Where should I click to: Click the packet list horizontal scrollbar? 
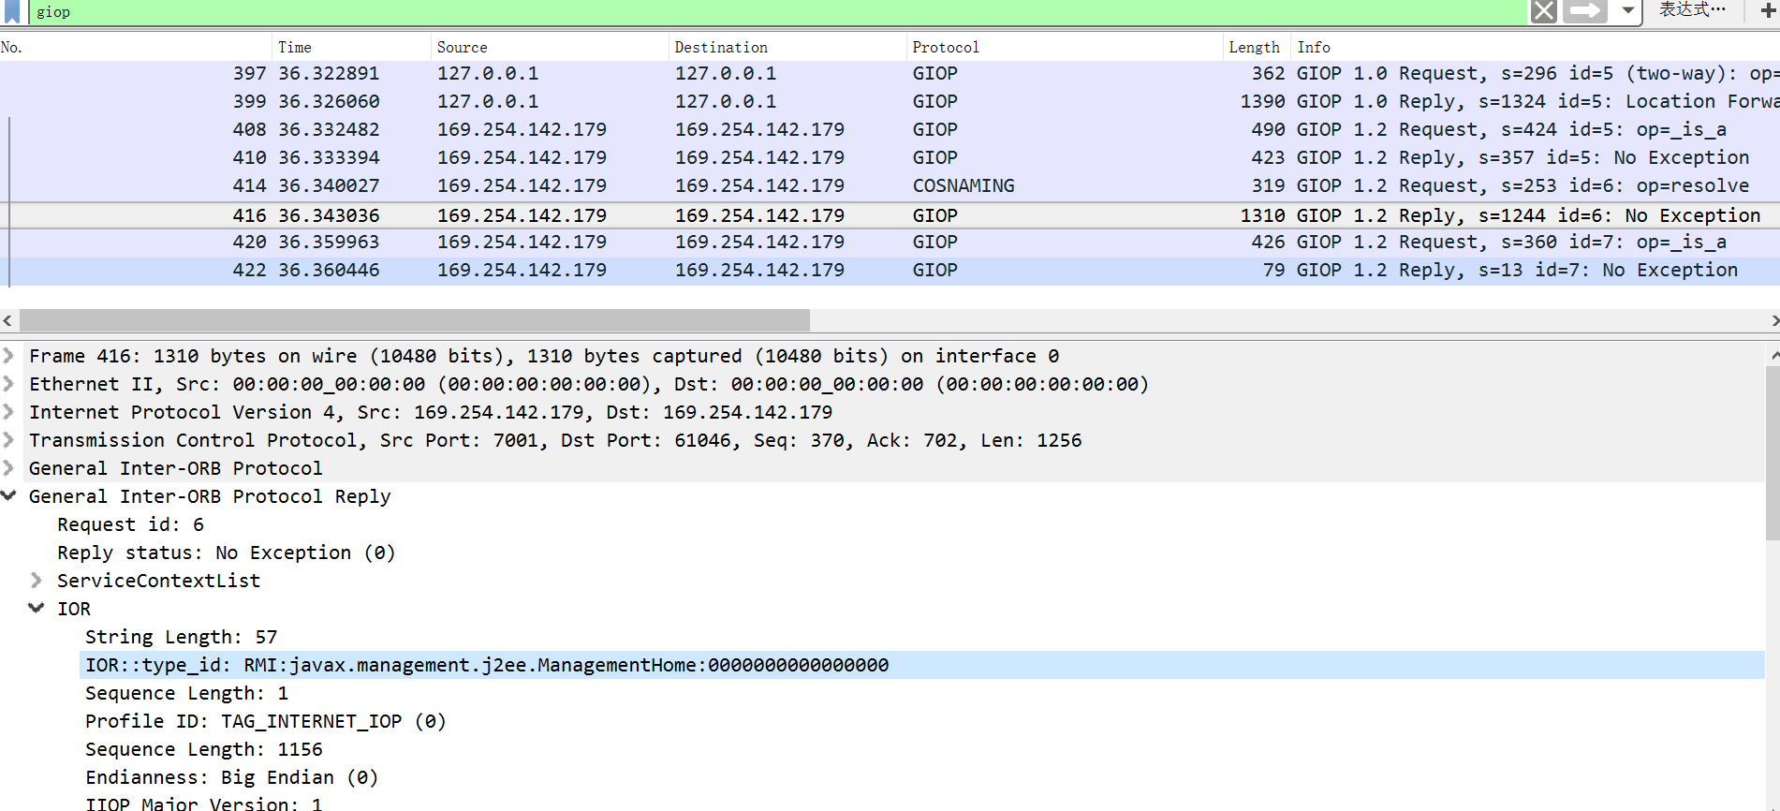pyautogui.click(x=415, y=320)
